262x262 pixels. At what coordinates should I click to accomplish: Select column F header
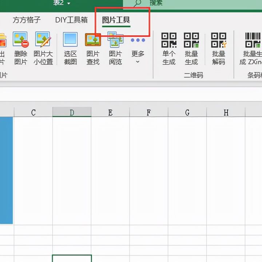(149, 112)
